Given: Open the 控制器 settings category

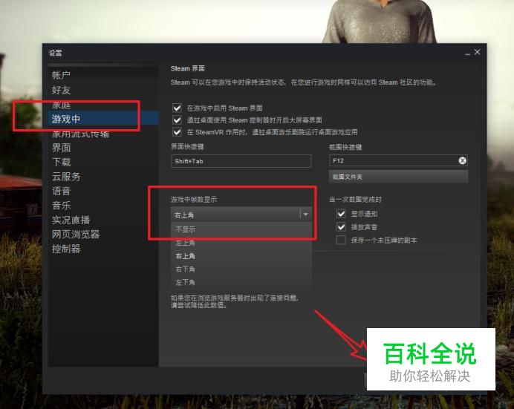Looking at the screenshot, I should pyautogui.click(x=66, y=249).
